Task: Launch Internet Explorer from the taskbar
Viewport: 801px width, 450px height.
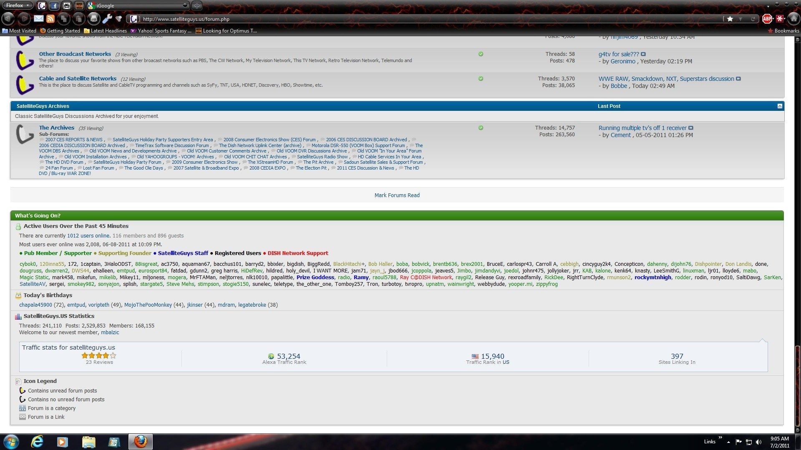Action: pyautogui.click(x=37, y=442)
